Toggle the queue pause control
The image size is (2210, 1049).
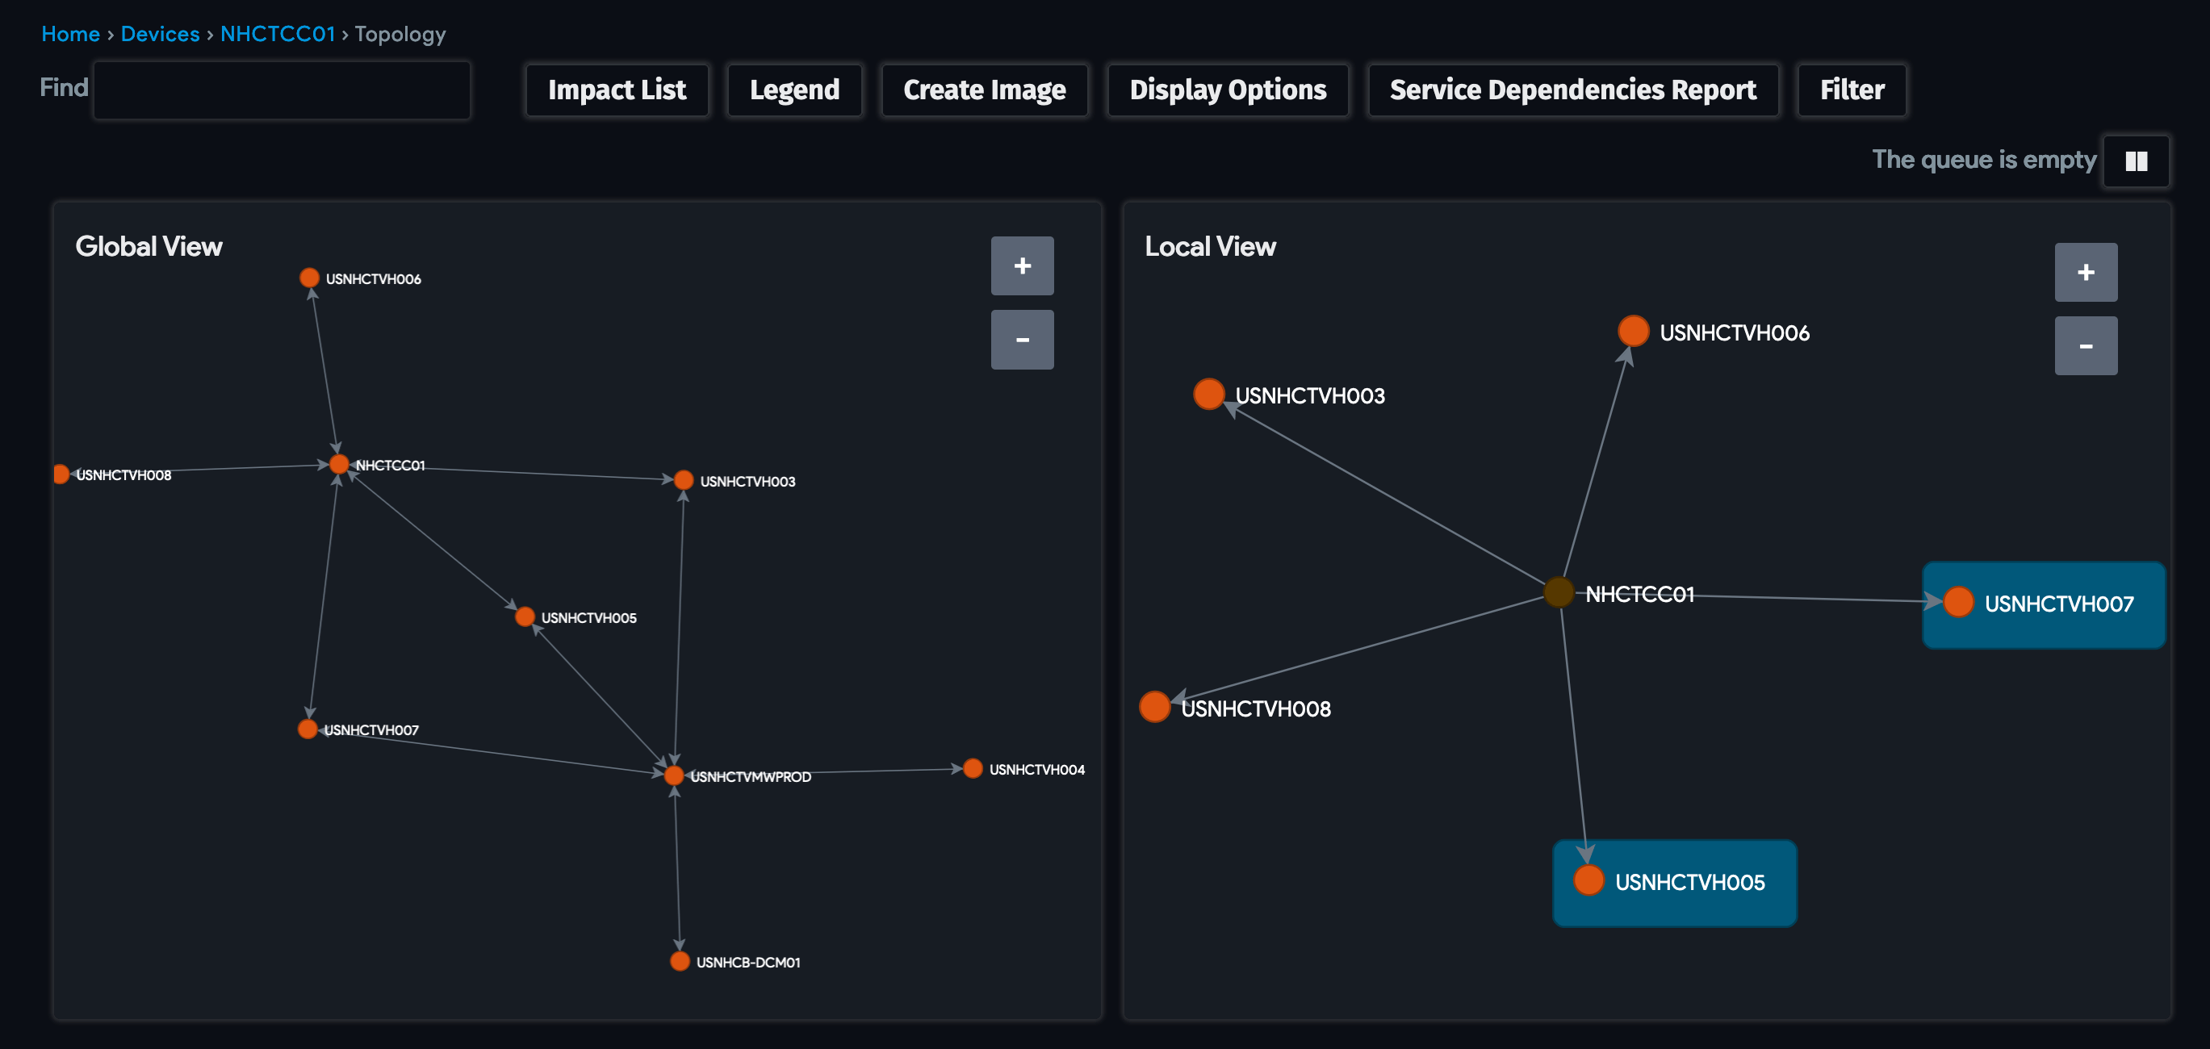pos(2137,161)
